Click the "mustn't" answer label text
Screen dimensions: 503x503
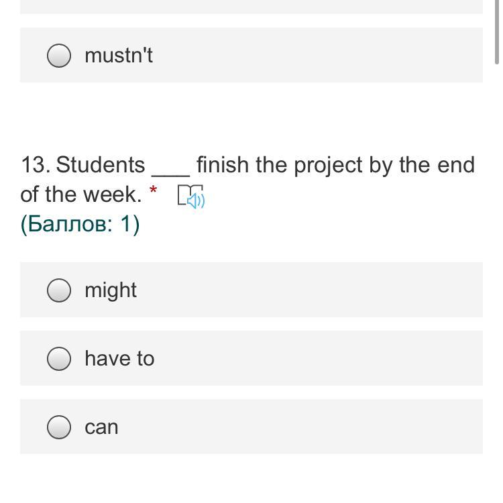pyautogui.click(x=119, y=56)
